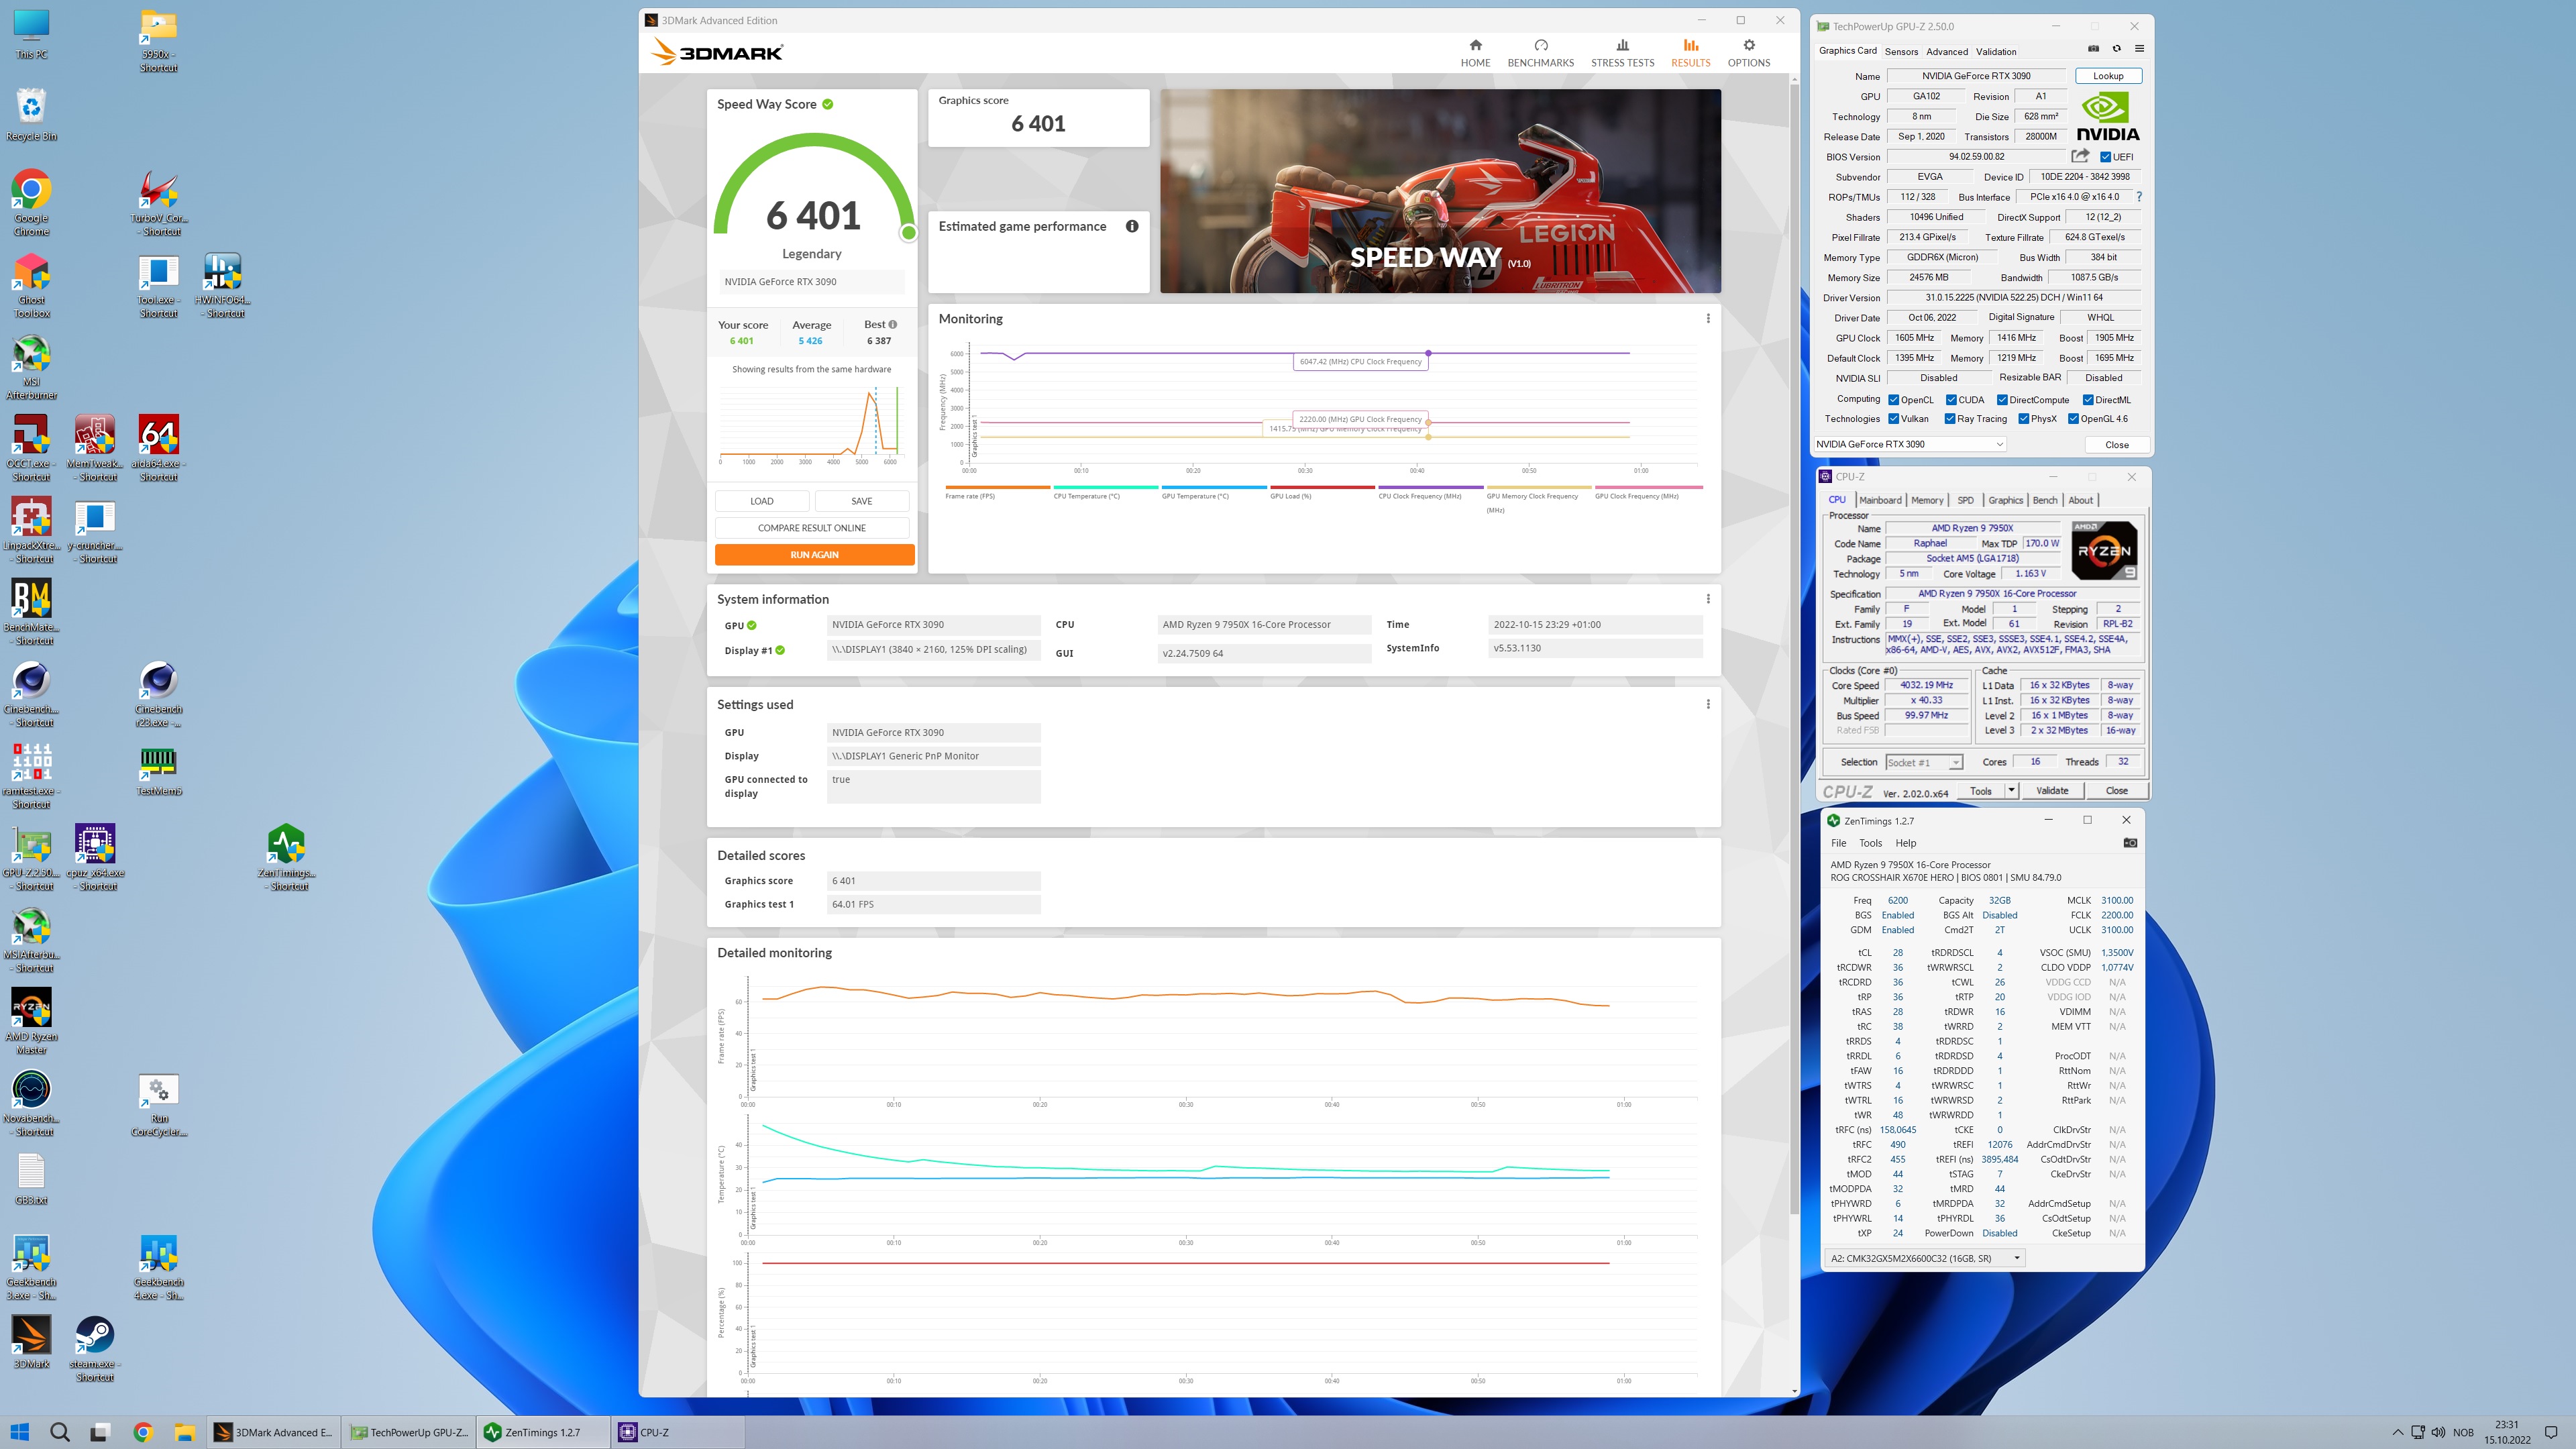Toggle DirectCompute checkbox in GPU-Z
Image resolution: width=2576 pixels, height=1449 pixels.
[x=2002, y=400]
